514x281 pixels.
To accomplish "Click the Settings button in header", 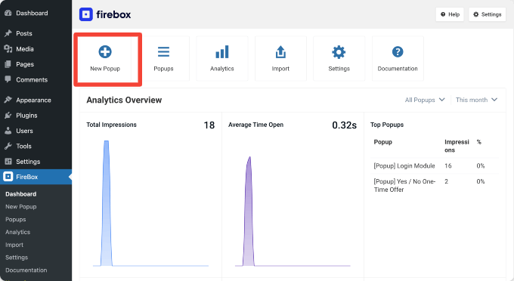I will (x=487, y=14).
